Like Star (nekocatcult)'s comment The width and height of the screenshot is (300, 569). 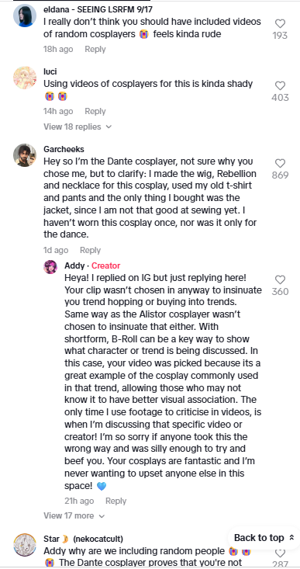(280, 553)
